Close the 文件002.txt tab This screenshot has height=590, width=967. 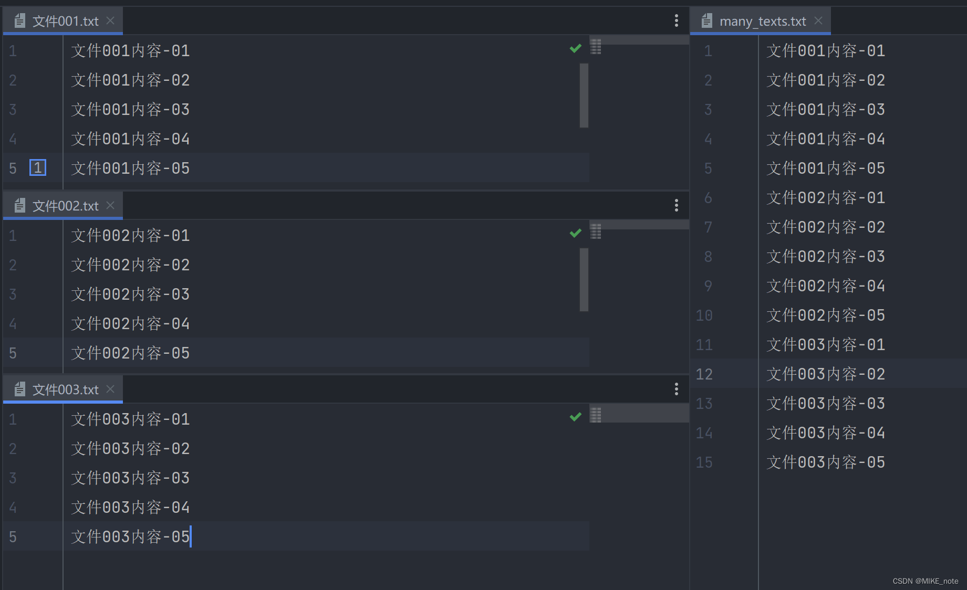click(x=110, y=205)
